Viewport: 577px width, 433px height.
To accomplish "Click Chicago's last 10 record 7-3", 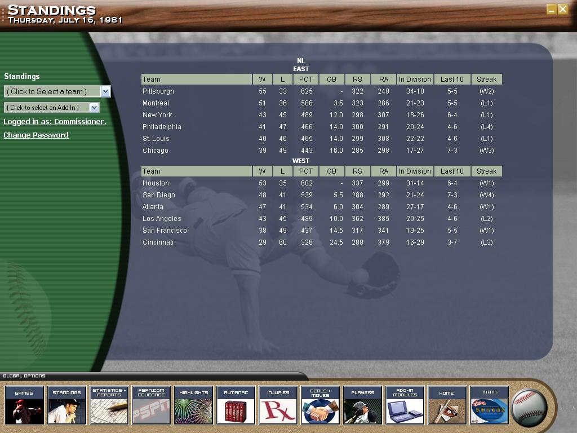I will pyautogui.click(x=452, y=150).
